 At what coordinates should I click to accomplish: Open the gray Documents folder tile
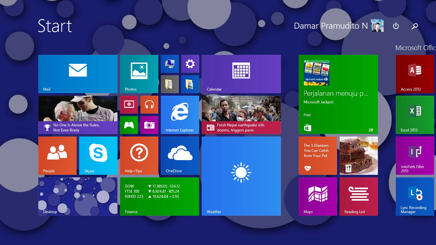170,84
